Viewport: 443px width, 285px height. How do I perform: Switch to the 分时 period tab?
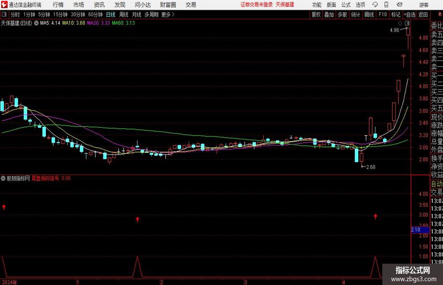[x=15, y=15]
